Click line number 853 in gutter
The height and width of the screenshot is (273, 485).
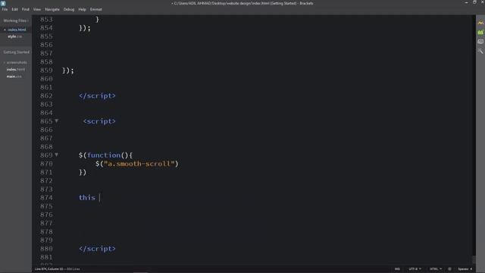(x=46, y=20)
